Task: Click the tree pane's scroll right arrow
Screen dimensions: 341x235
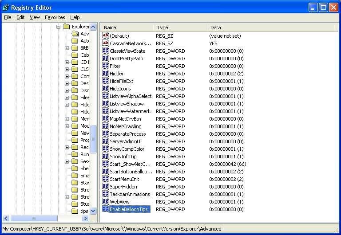Action: (x=86, y=218)
